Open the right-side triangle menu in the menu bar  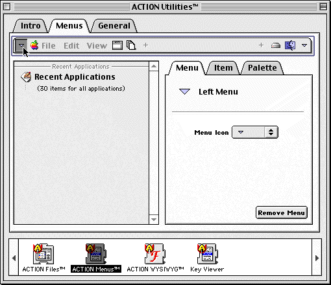(304, 45)
